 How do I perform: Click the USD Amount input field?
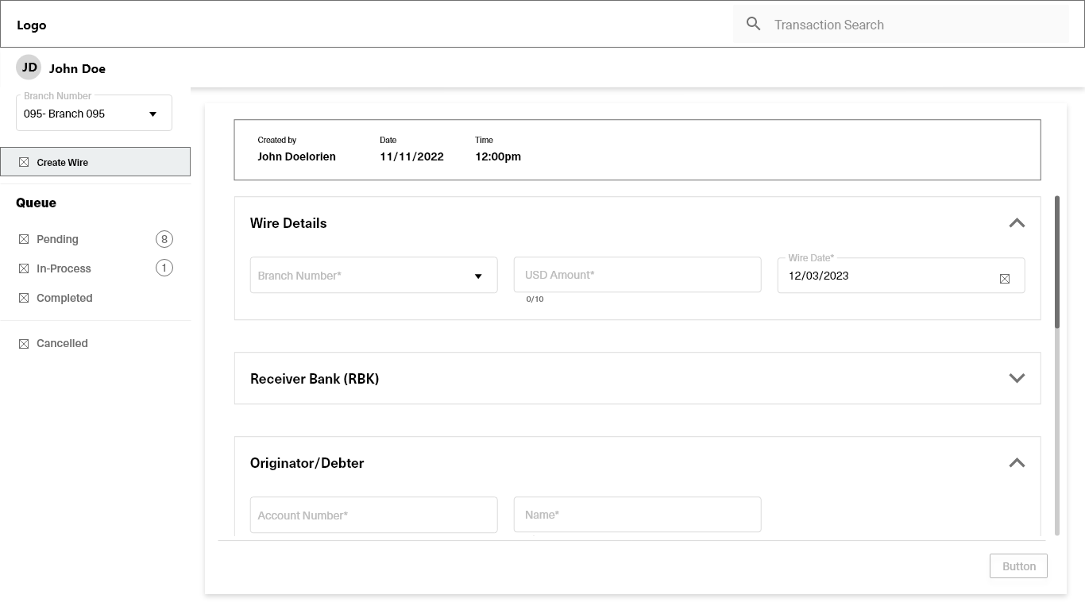637,275
